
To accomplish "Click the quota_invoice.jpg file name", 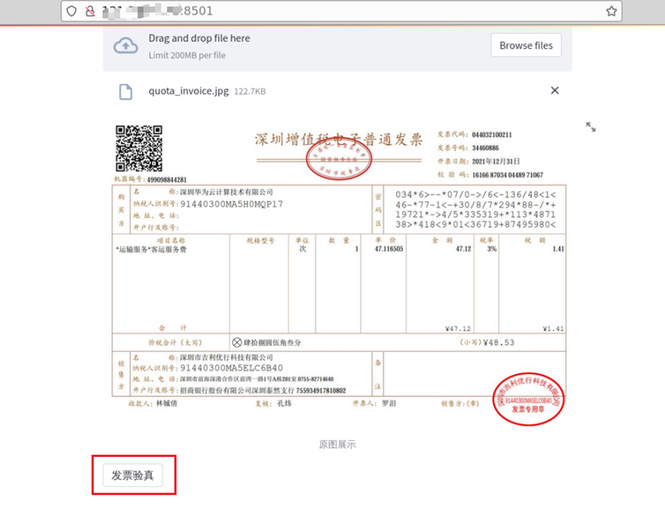I will tap(188, 91).
